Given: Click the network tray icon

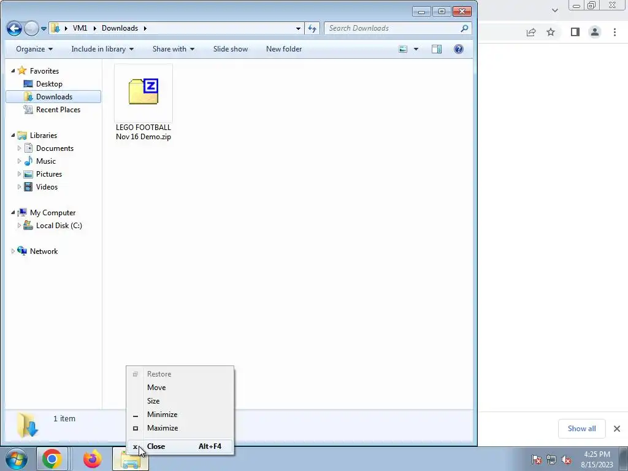Looking at the screenshot, I should pyautogui.click(x=551, y=459).
